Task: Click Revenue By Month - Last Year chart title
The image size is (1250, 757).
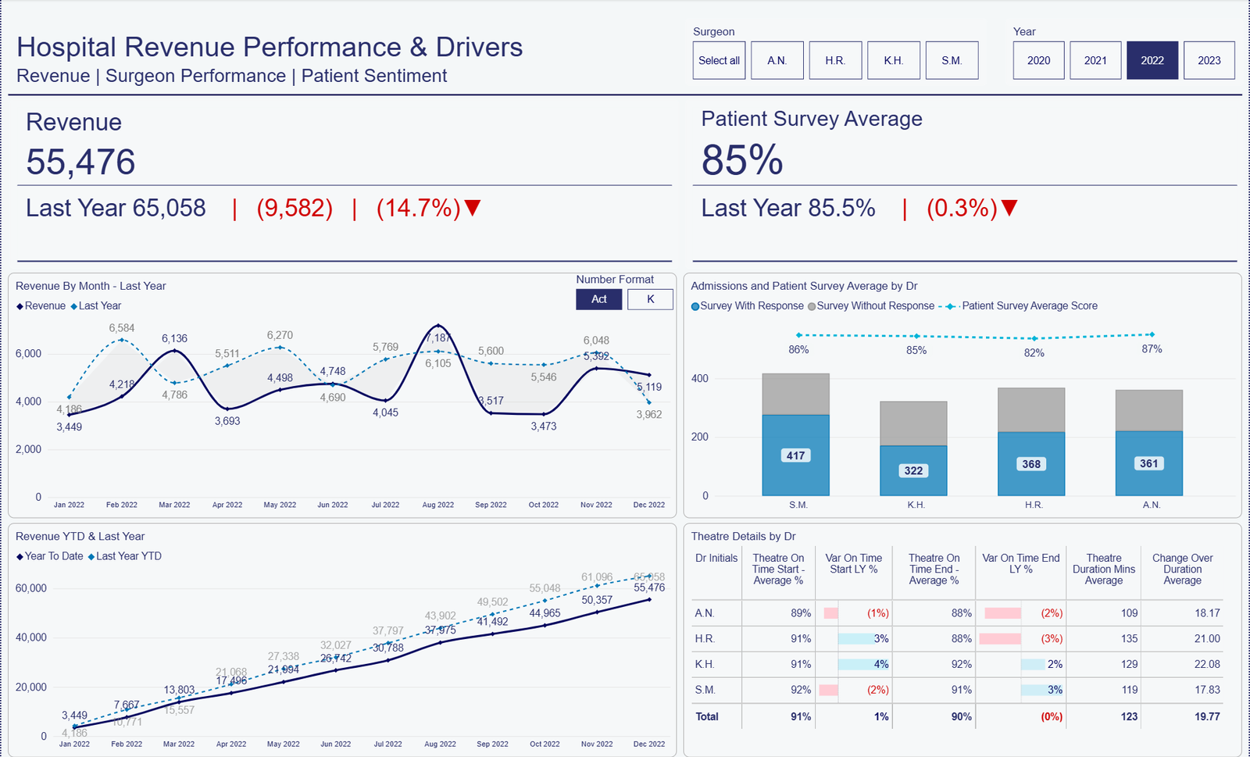Action: tap(91, 286)
